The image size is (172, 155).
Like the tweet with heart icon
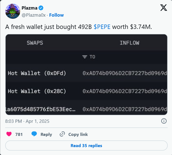9,134
